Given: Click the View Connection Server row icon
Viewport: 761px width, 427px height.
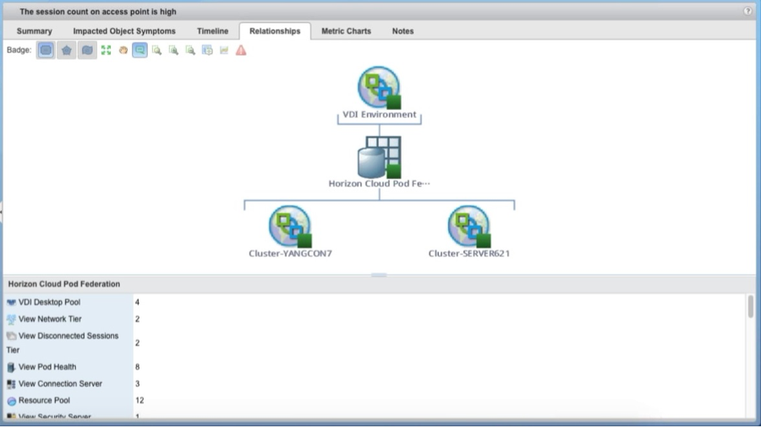Looking at the screenshot, I should click(x=11, y=384).
